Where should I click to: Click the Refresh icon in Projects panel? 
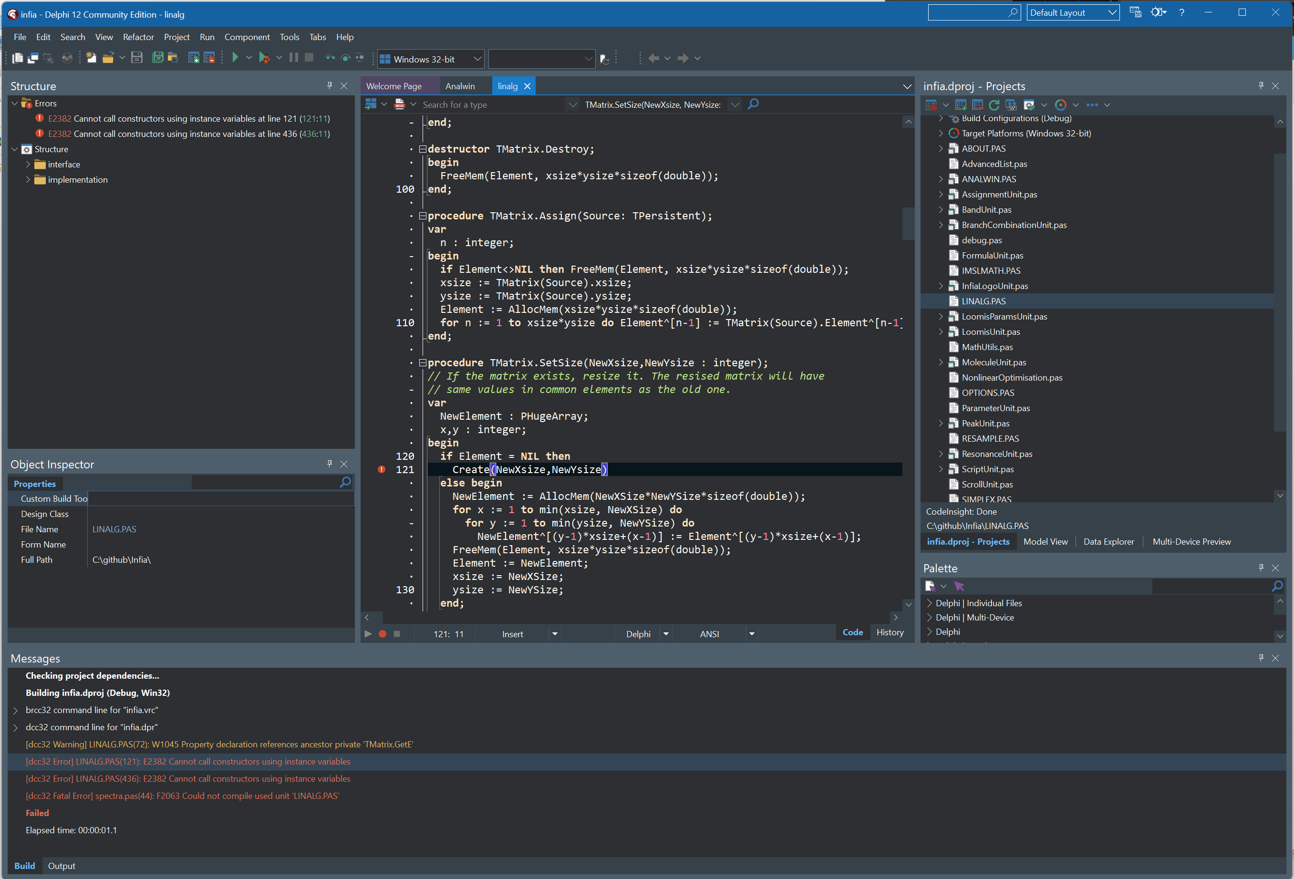(x=994, y=104)
